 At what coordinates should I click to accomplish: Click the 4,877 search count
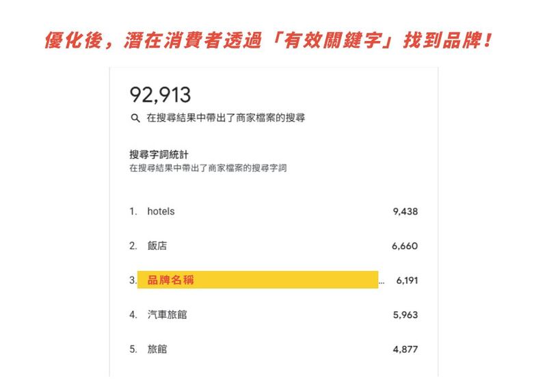pos(405,349)
